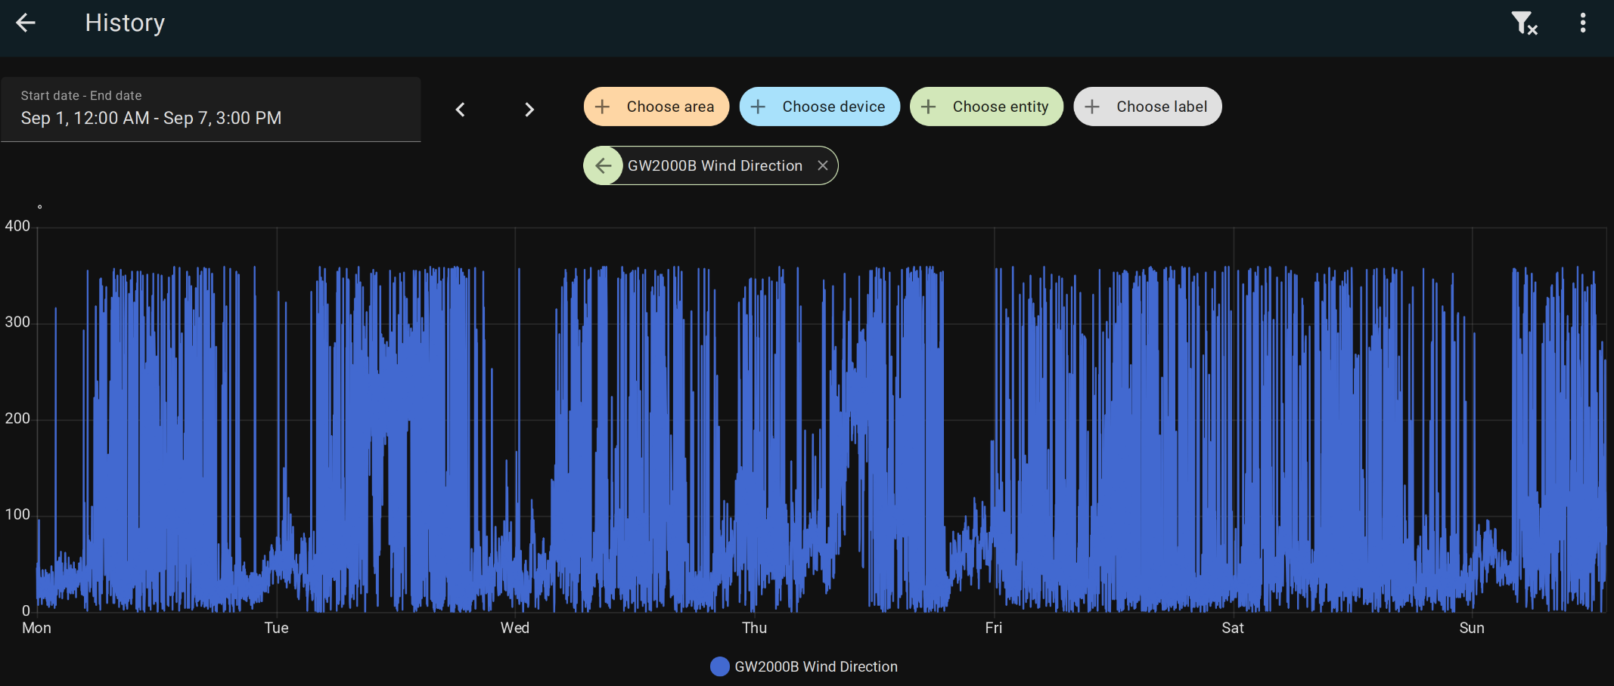Click the green arrow on the entity chip

coord(604,165)
